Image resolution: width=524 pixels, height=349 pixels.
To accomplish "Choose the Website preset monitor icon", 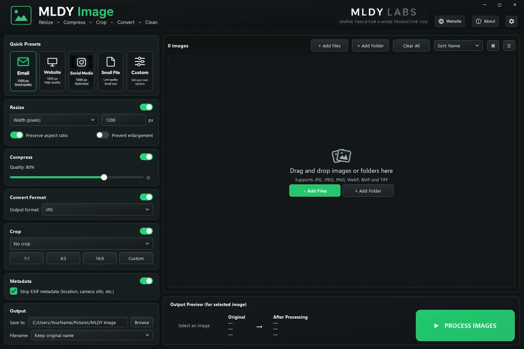I will 52,62.
